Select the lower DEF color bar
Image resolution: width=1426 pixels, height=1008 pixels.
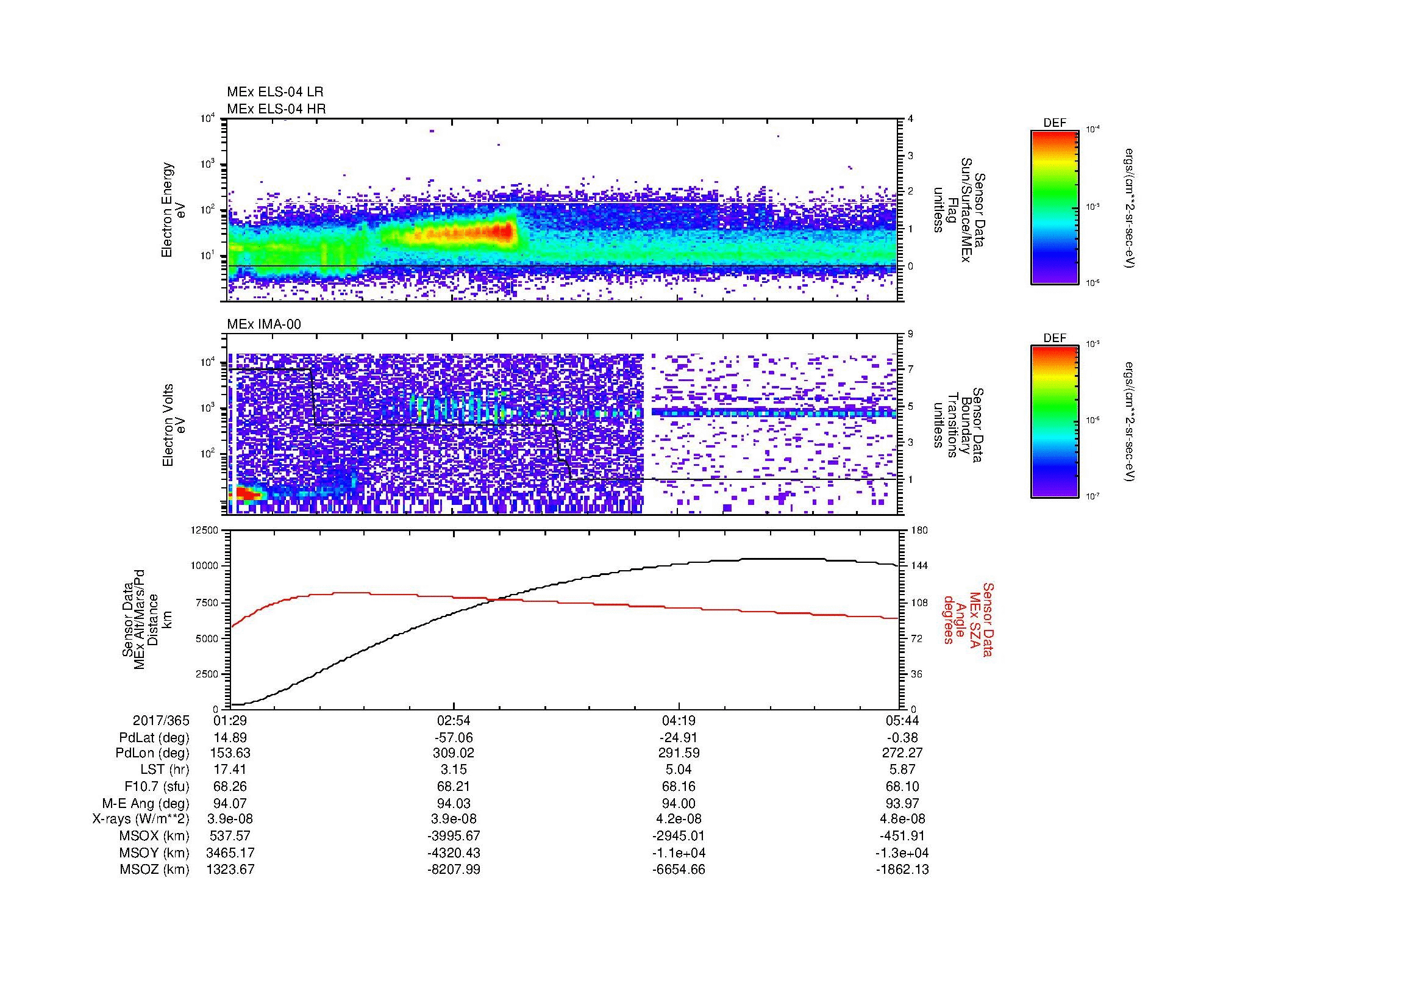[x=1055, y=422]
